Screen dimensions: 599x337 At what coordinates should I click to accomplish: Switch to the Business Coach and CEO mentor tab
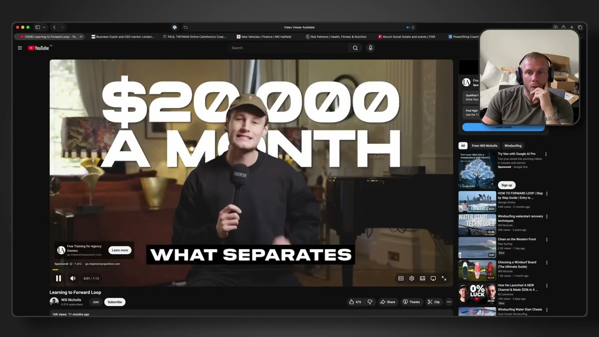tap(123, 37)
